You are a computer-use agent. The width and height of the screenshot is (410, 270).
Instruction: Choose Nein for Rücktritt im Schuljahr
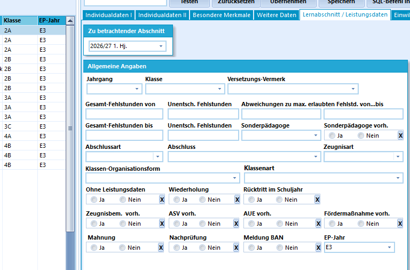(287, 200)
